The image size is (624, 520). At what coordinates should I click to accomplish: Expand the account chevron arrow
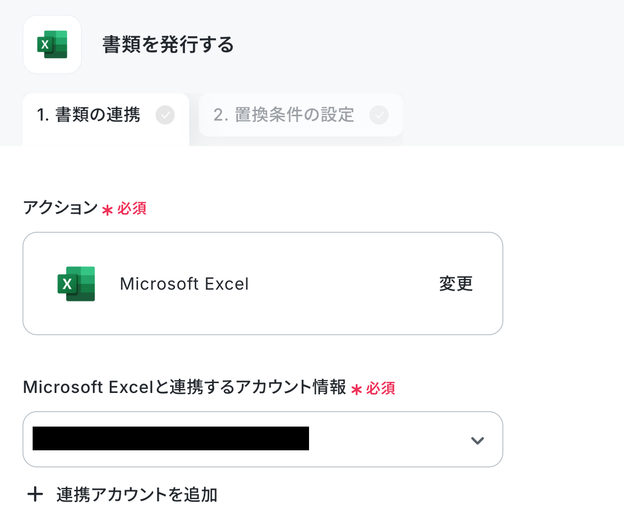(x=477, y=440)
